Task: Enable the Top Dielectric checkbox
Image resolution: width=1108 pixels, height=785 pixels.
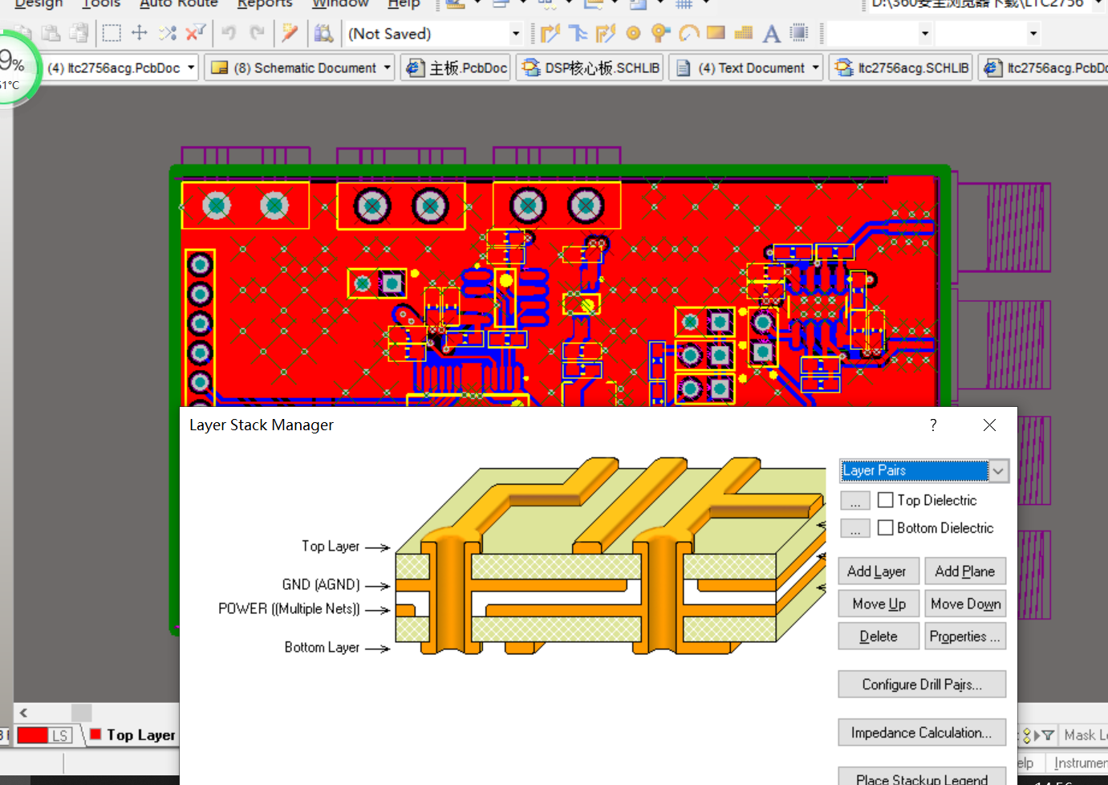Action: point(886,500)
